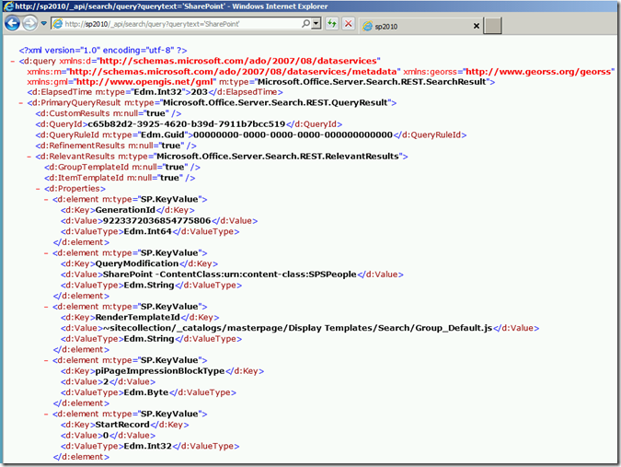
Task: Collapse the StartRecord d:element node
Action: (x=46, y=414)
